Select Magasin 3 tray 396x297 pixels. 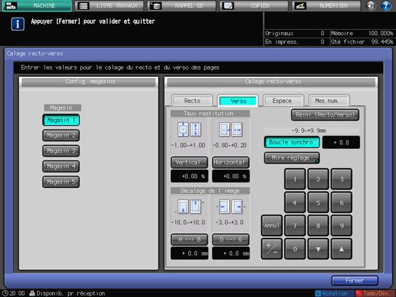61,151
